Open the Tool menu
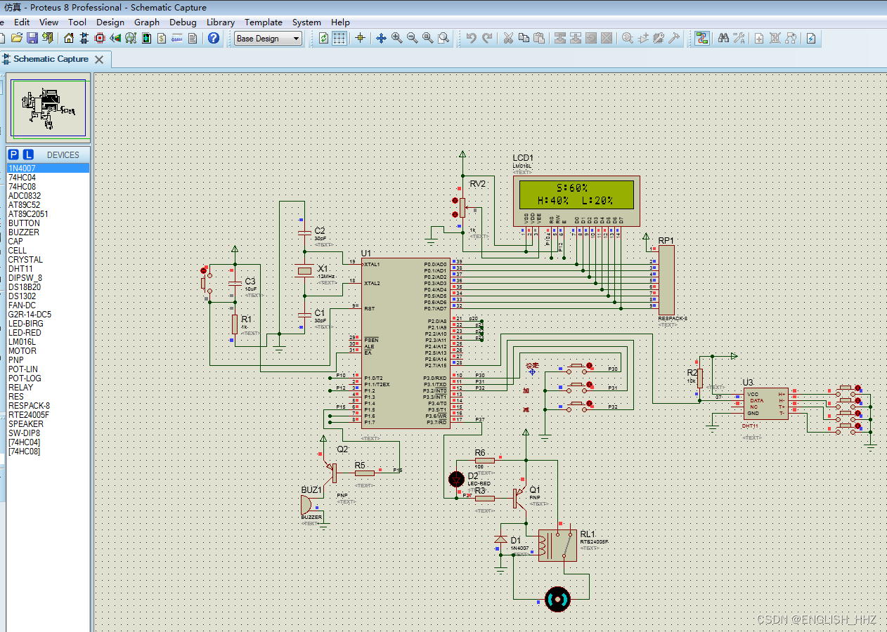 (x=77, y=22)
